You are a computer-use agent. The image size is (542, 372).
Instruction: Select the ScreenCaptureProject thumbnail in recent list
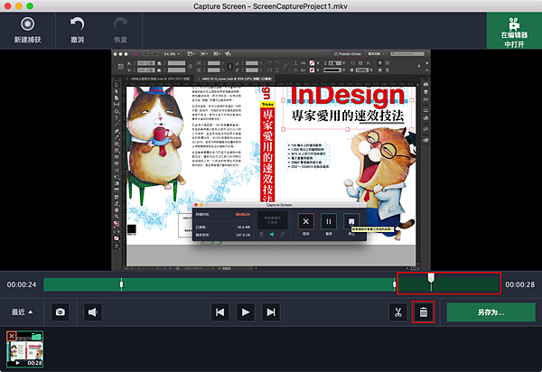click(26, 350)
